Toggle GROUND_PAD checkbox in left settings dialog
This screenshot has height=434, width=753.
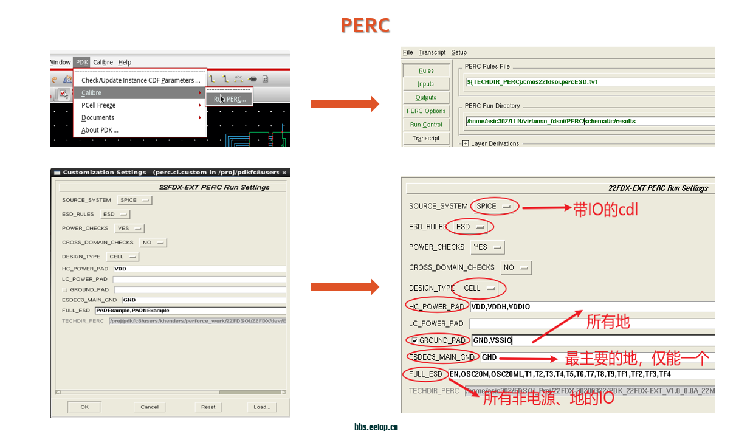[65, 290]
